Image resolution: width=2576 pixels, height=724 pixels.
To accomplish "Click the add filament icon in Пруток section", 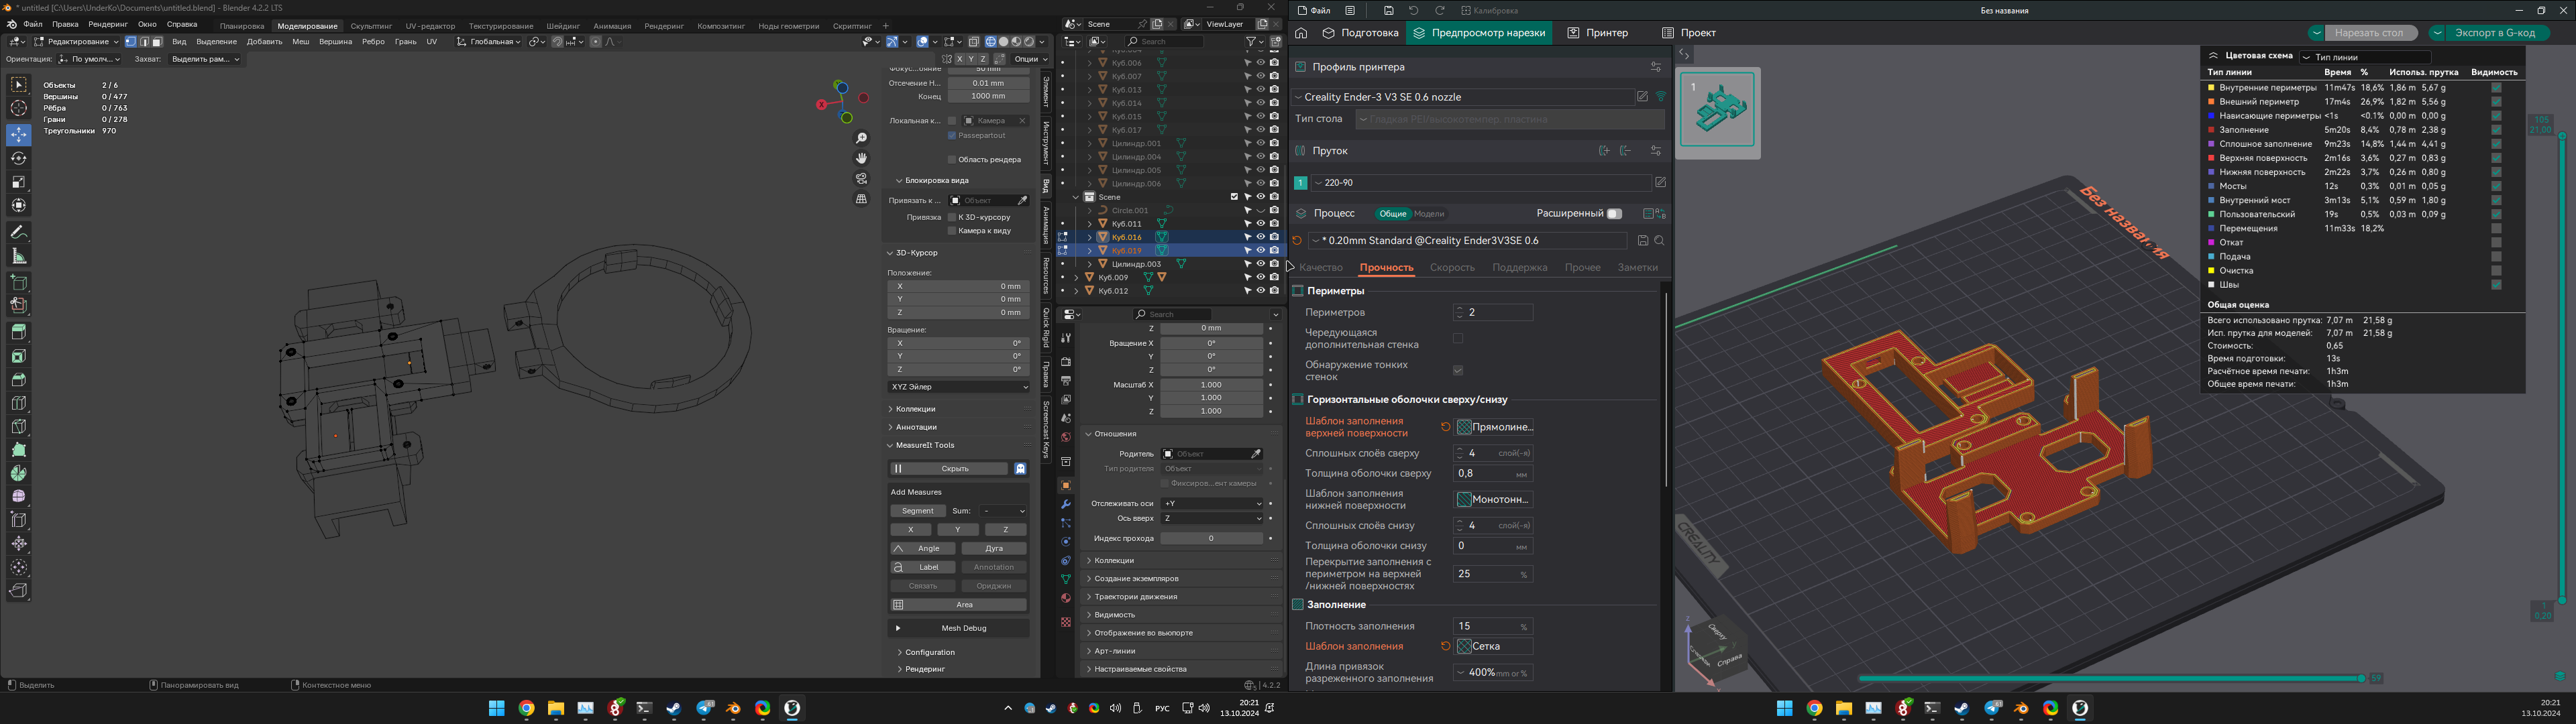I will (x=1604, y=151).
